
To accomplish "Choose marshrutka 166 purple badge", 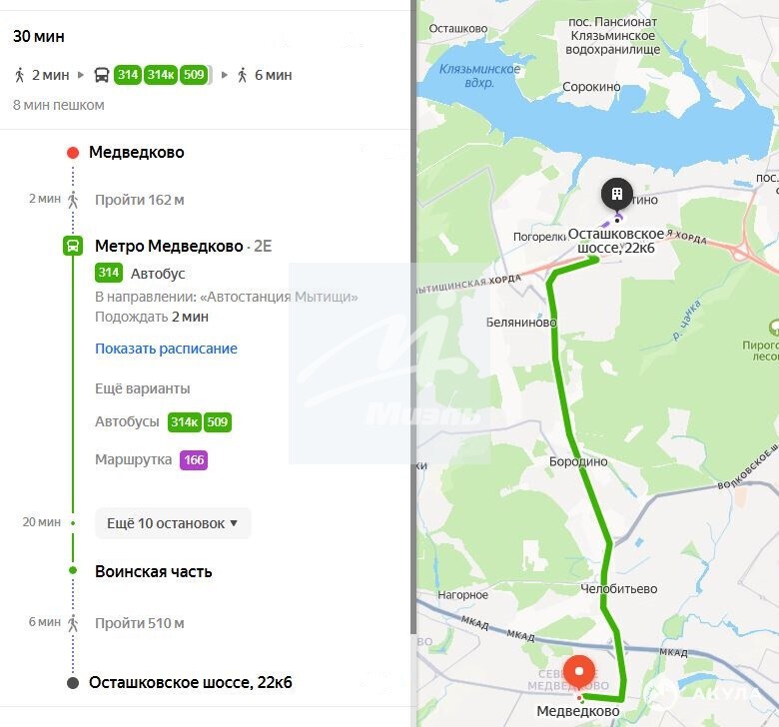I will 194,460.
